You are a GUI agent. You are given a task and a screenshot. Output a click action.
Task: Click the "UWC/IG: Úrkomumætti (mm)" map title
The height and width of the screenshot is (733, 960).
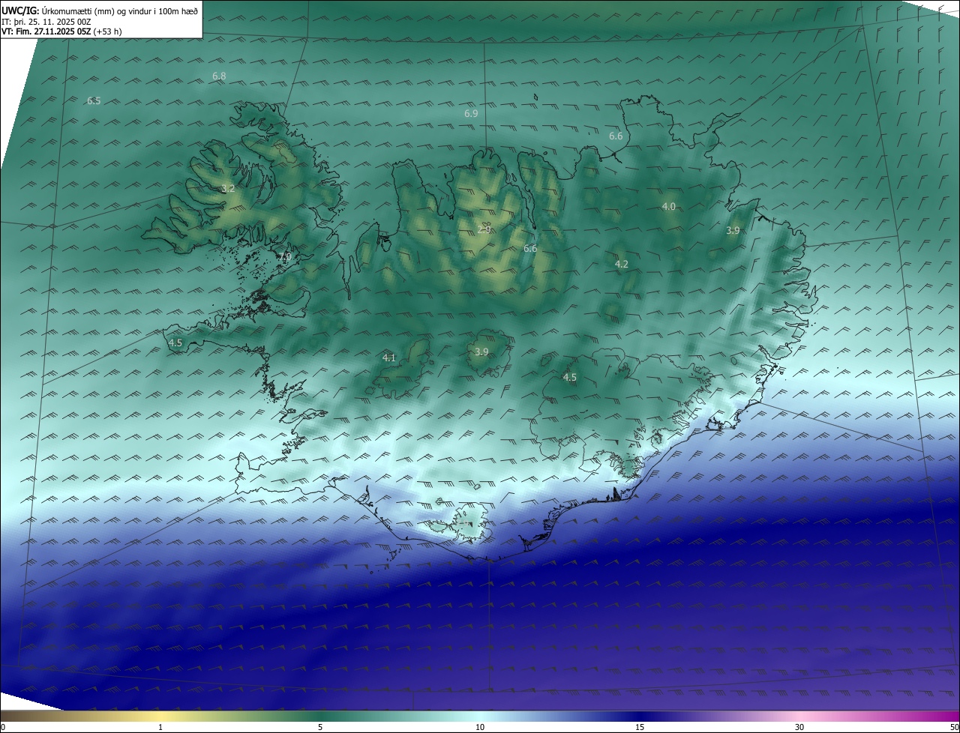point(100,10)
